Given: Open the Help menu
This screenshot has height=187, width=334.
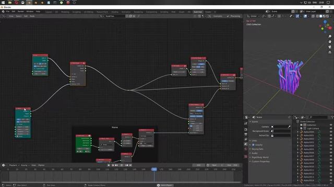Looking at the screenshot, I should (x=38, y=11).
